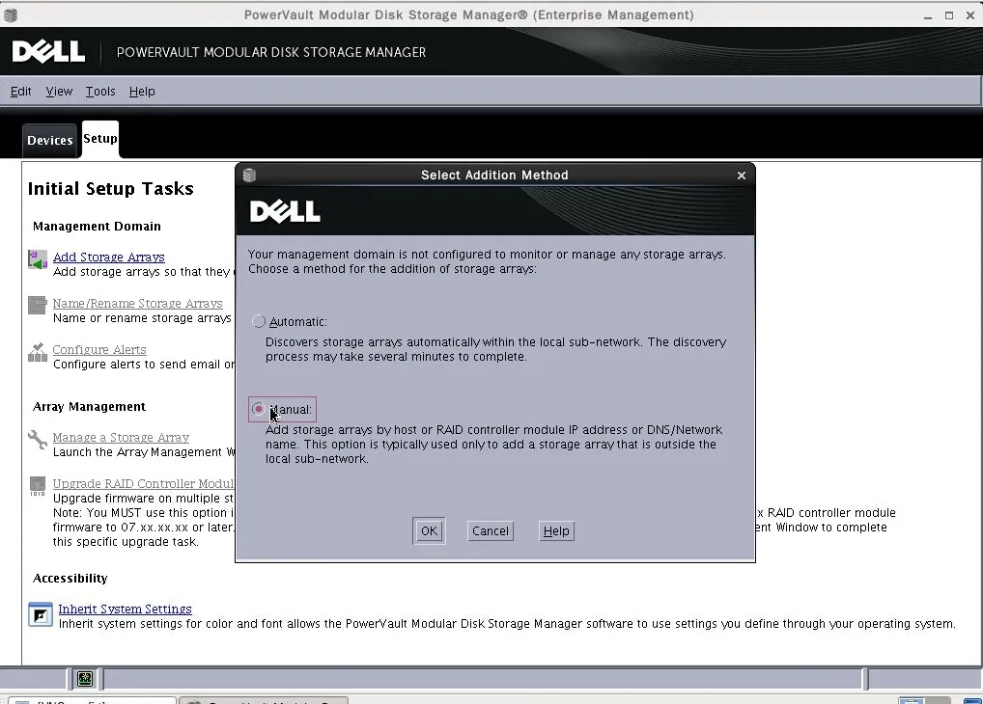This screenshot has height=704, width=983.
Task: Click the Management Domain section heading
Action: pos(97,226)
